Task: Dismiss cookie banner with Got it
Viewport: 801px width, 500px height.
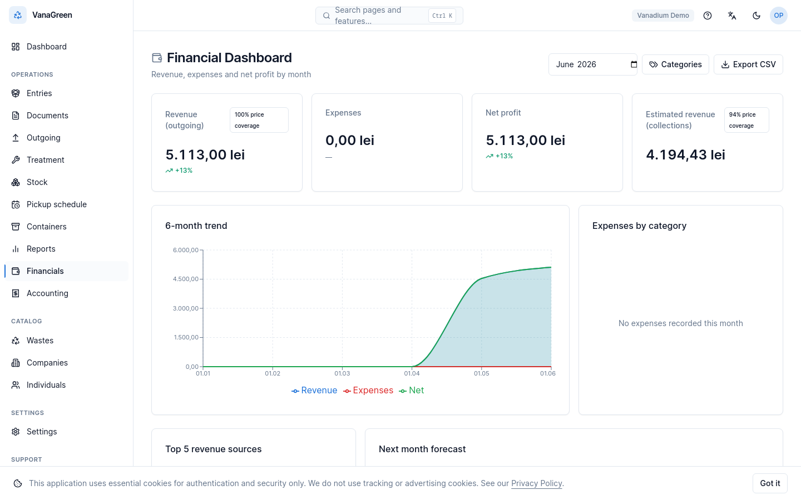Action: coord(770,483)
